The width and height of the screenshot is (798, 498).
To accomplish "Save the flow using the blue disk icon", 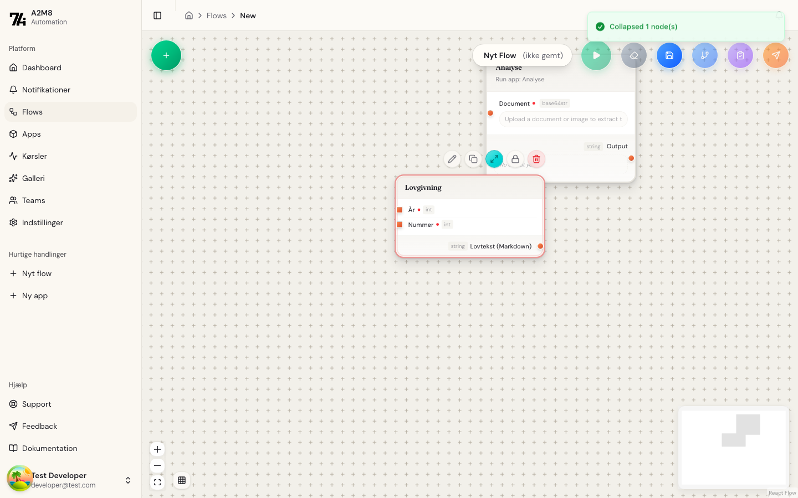I will tap(669, 55).
